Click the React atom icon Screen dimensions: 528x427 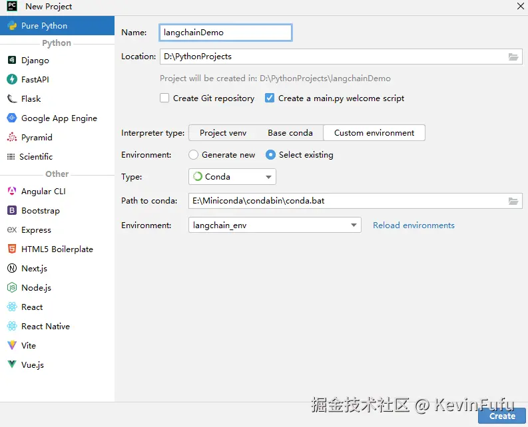tap(12, 307)
